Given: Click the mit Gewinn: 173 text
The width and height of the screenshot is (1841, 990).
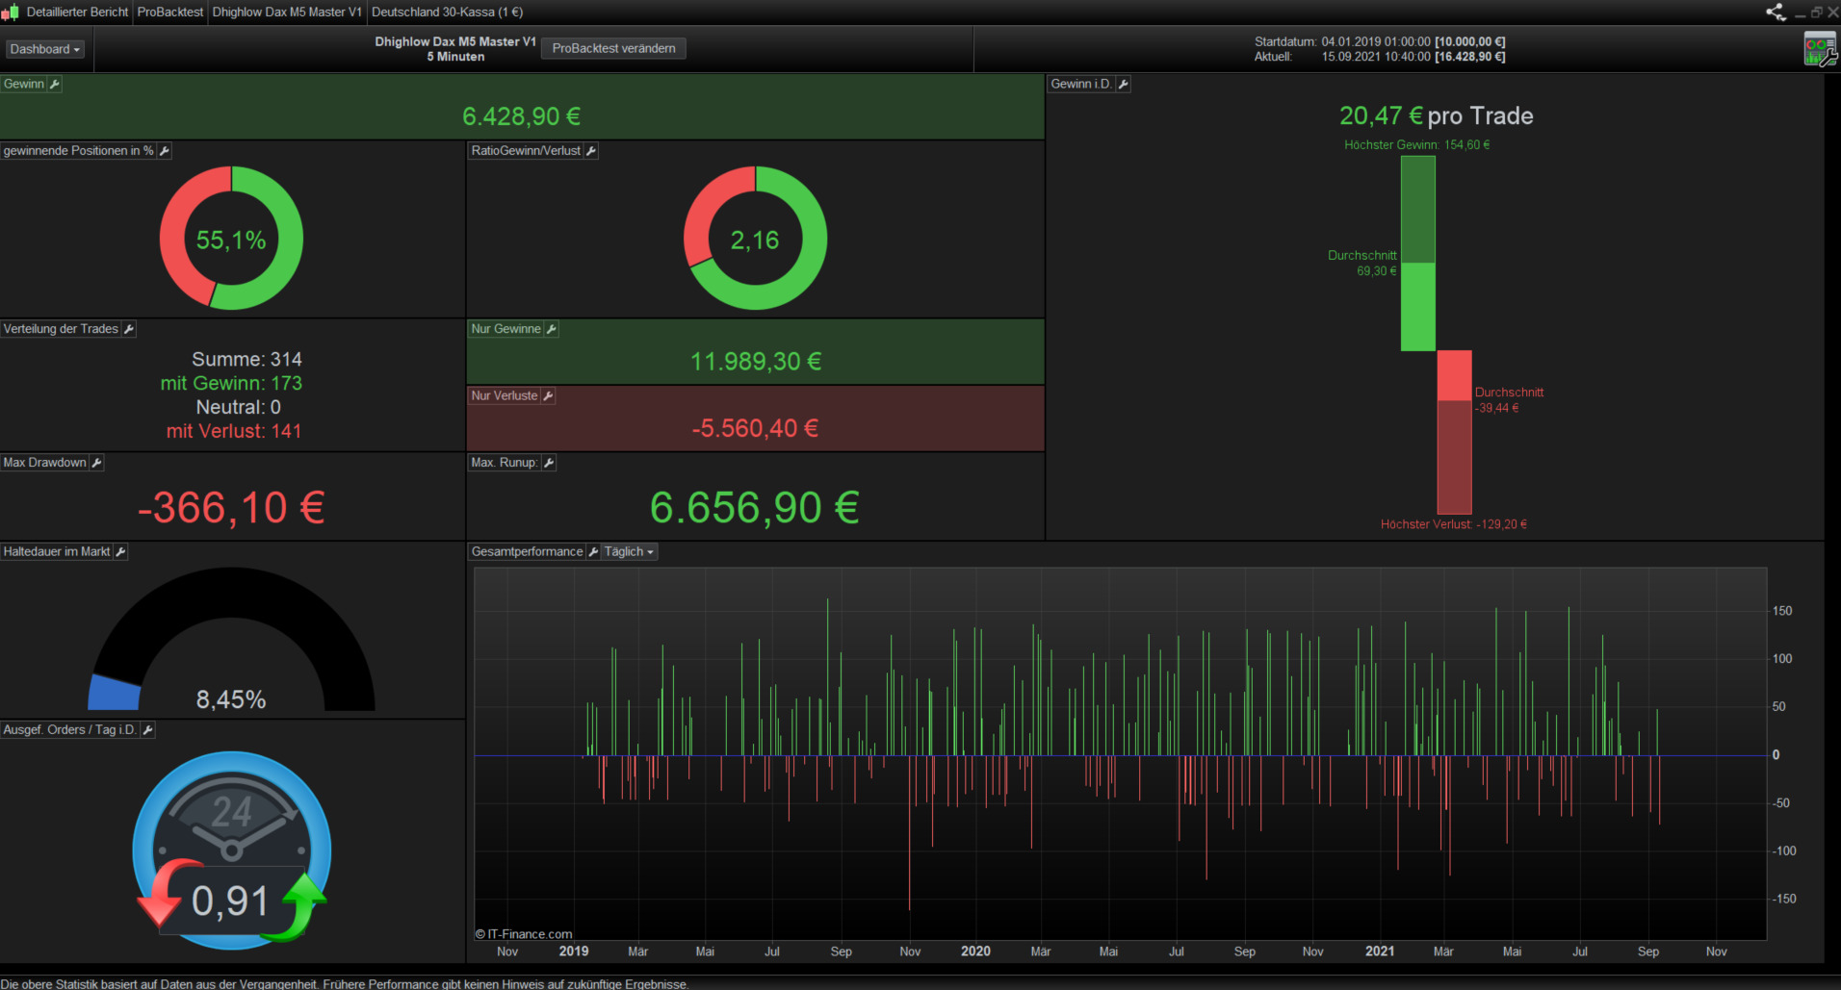Looking at the screenshot, I should coord(231,384).
